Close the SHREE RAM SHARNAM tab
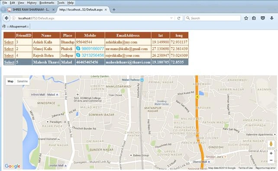 pos(53,10)
